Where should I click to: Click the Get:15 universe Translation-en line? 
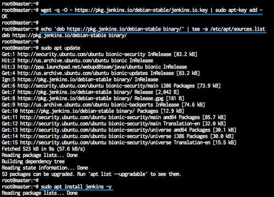119,143
